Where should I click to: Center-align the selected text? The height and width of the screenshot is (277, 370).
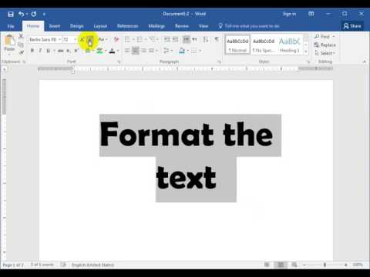[136, 51]
